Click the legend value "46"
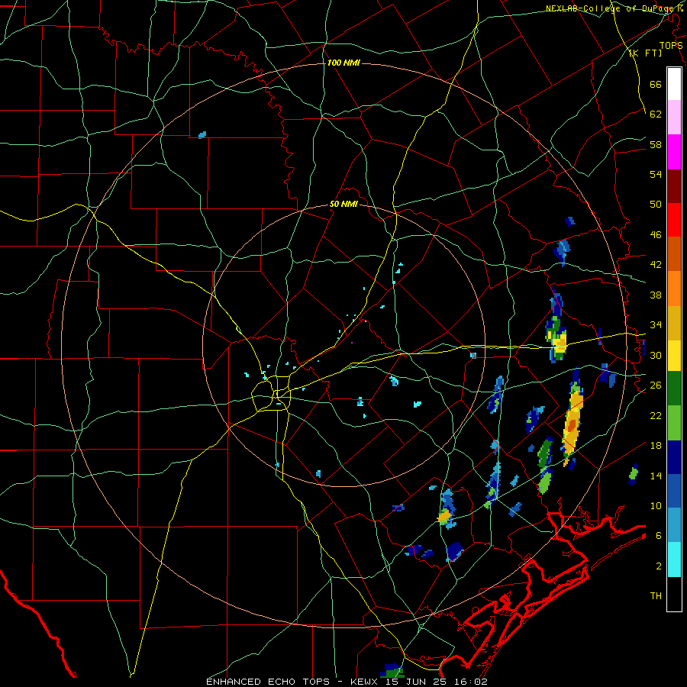 point(656,235)
